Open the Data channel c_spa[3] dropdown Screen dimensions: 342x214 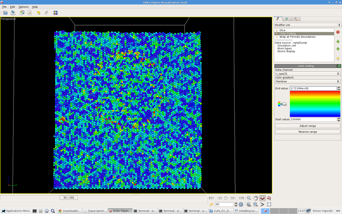pyautogui.click(x=307, y=74)
